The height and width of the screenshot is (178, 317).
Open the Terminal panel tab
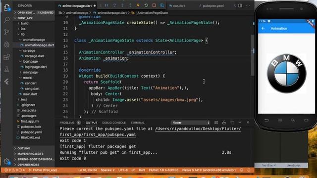tap(138, 123)
